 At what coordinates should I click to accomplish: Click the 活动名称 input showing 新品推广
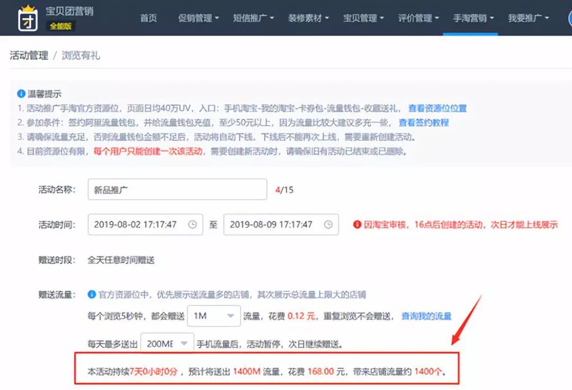(x=177, y=189)
